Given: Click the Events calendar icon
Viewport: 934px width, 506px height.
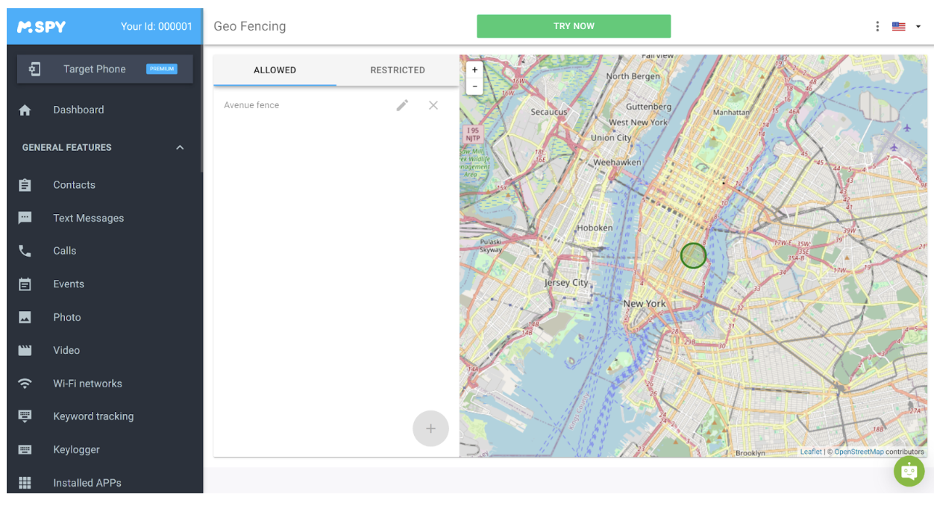Looking at the screenshot, I should coord(25,284).
